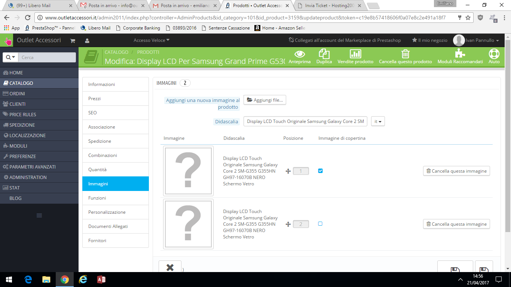The image size is (511, 287).
Task: Open MODULI in sidebar menu
Action: point(39,146)
